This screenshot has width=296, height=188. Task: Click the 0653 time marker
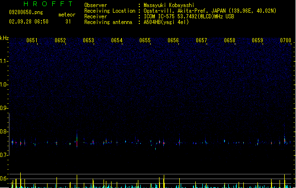pyautogui.click(x=88, y=40)
